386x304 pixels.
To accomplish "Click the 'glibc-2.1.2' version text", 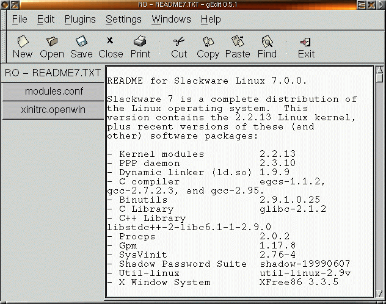I will coord(293,209).
